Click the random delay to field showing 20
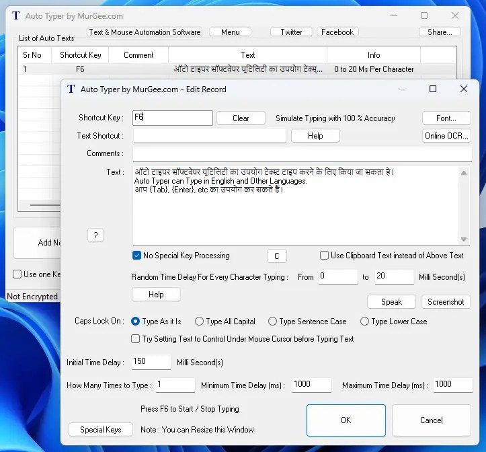This screenshot has width=486, height=452. coord(395,276)
